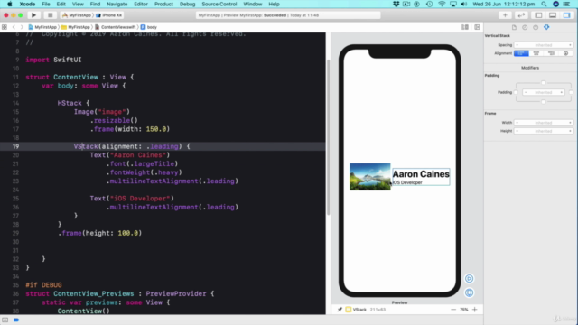Zoom out the preview canvas
The width and height of the screenshot is (578, 325).
pos(453,310)
